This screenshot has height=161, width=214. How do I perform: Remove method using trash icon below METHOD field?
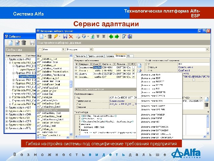[x=207, y=105]
